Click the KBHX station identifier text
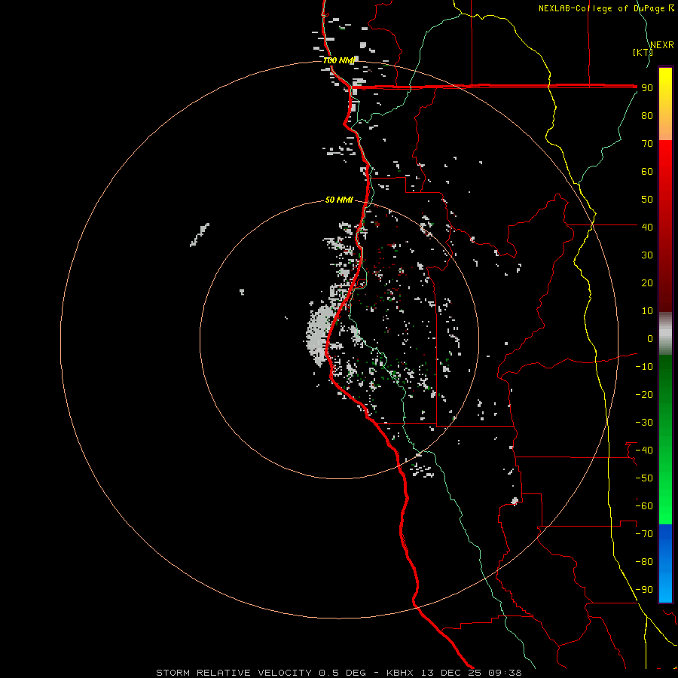The height and width of the screenshot is (678, 678). coord(400,673)
